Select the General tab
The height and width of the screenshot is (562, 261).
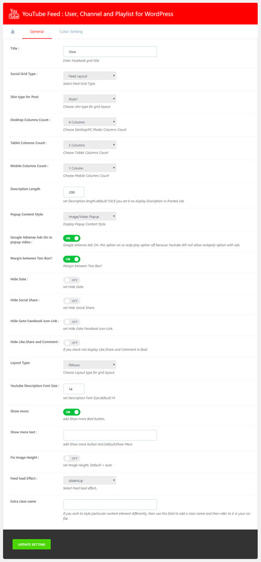[x=37, y=32]
